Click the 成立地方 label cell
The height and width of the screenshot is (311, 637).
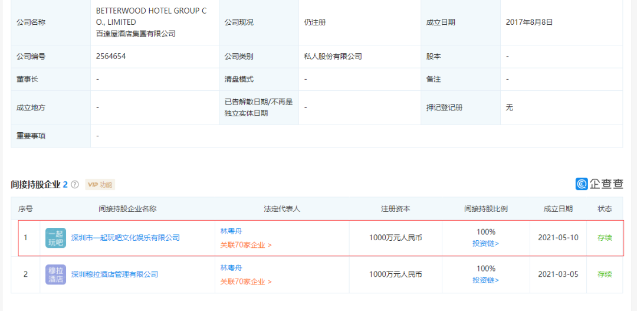pyautogui.click(x=51, y=108)
